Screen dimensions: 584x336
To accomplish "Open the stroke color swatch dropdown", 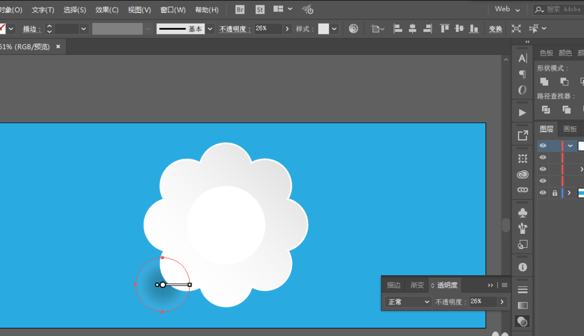I will pyautogui.click(x=11, y=29).
